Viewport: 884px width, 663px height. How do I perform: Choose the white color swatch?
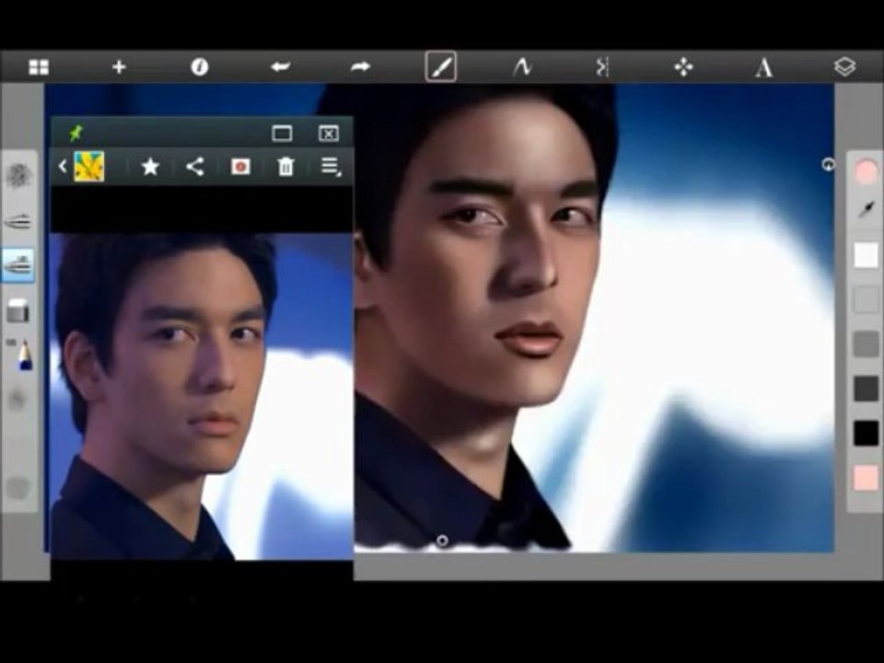866,255
